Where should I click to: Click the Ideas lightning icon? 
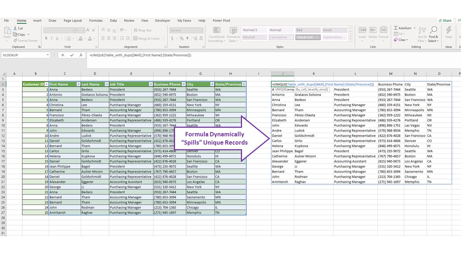click(x=449, y=30)
